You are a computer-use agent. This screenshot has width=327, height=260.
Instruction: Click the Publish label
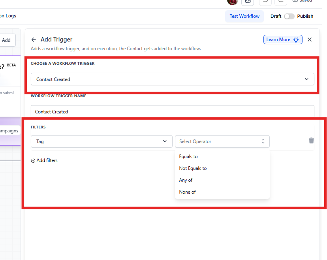(305, 16)
